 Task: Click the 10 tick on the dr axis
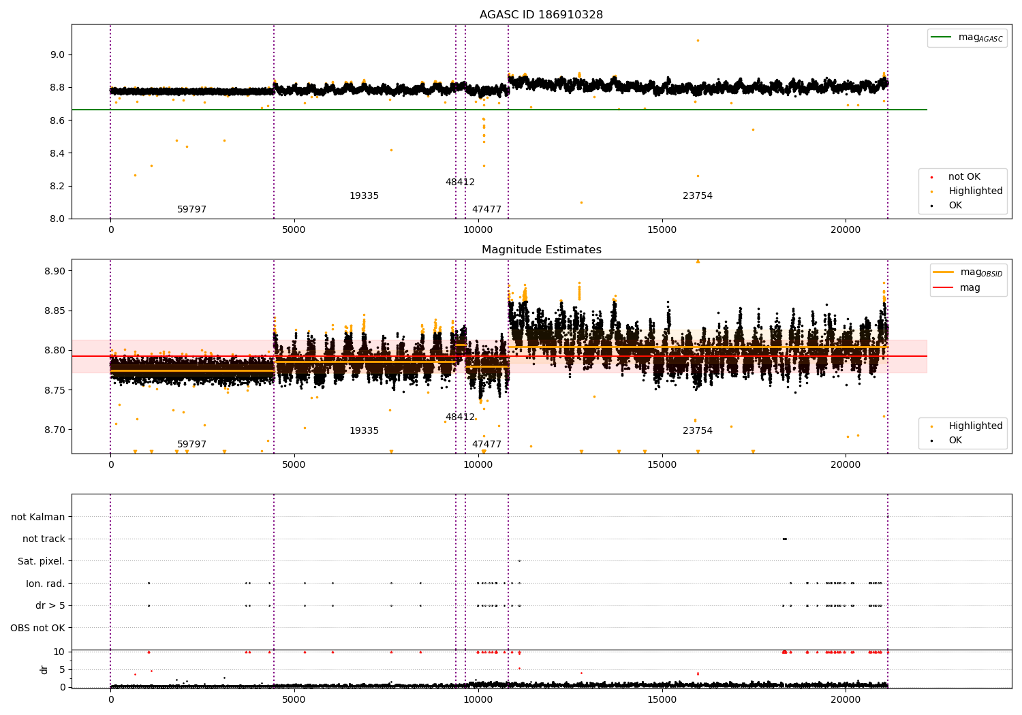[59, 652]
